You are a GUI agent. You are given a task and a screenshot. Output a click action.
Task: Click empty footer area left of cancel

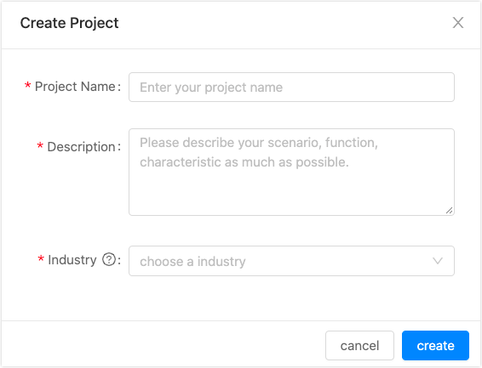(163, 345)
